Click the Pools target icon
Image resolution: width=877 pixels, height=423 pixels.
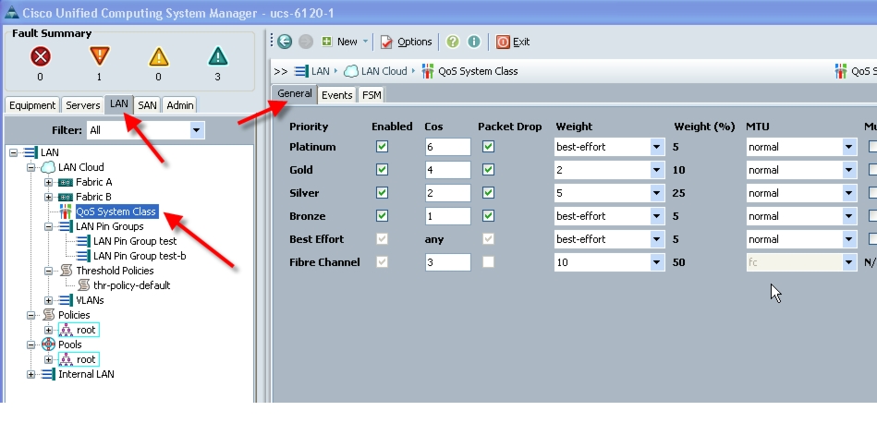[x=49, y=344]
